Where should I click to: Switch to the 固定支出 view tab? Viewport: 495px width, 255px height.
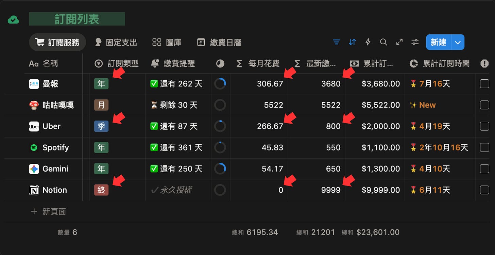pos(116,42)
